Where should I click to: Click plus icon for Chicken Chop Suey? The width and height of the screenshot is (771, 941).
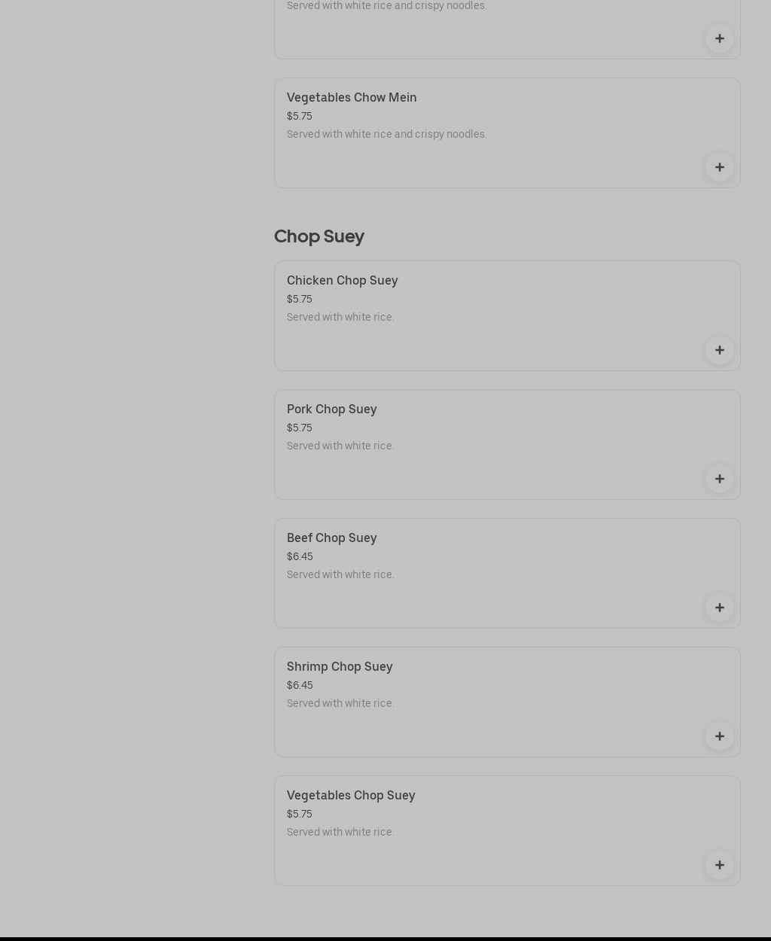tap(719, 350)
